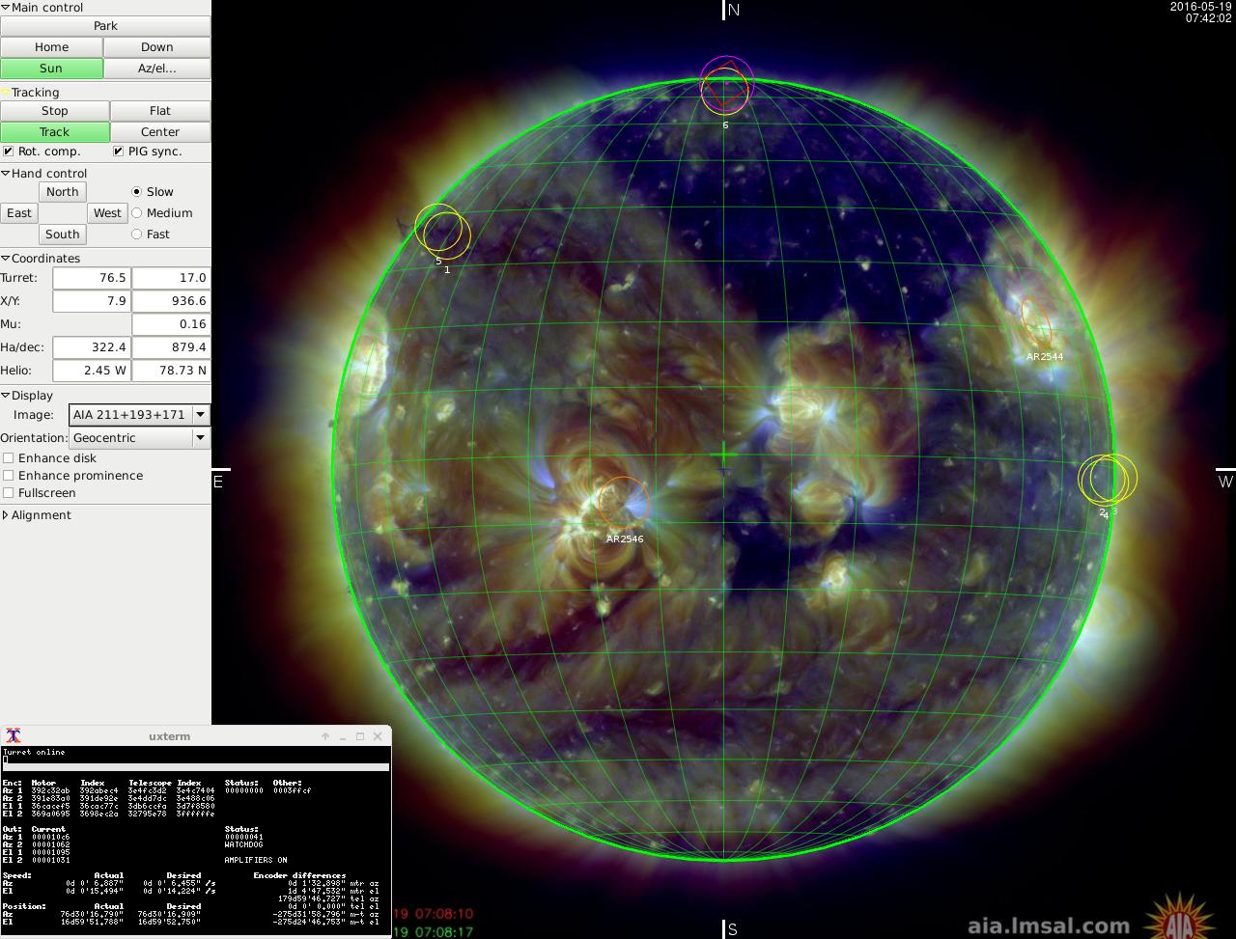Click the Az/el... button
Screen dimensions: 1236x939
(x=156, y=69)
